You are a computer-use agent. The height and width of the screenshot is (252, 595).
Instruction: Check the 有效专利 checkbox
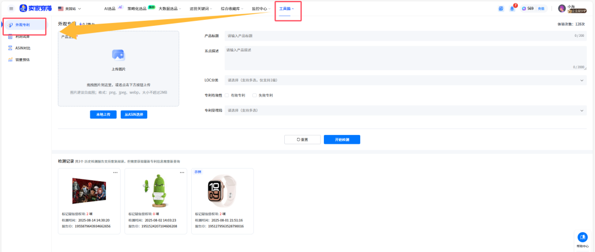point(226,96)
